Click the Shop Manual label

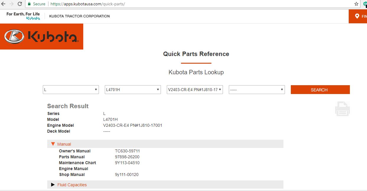(x=72, y=174)
